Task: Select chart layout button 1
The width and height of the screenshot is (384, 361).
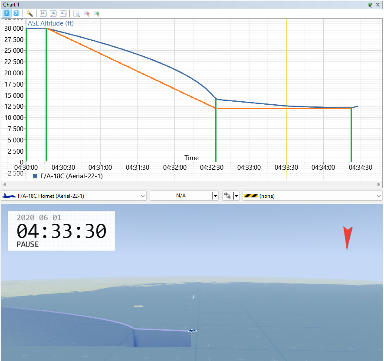Action: click(x=7, y=13)
